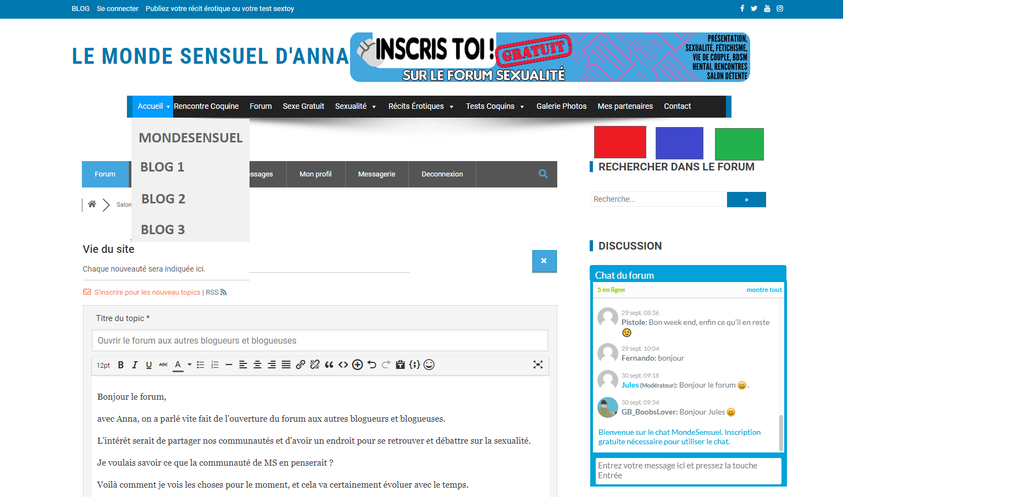Select BLOG 2 from the Accueil submenu
This screenshot has height=497, width=1009.
pos(163,199)
